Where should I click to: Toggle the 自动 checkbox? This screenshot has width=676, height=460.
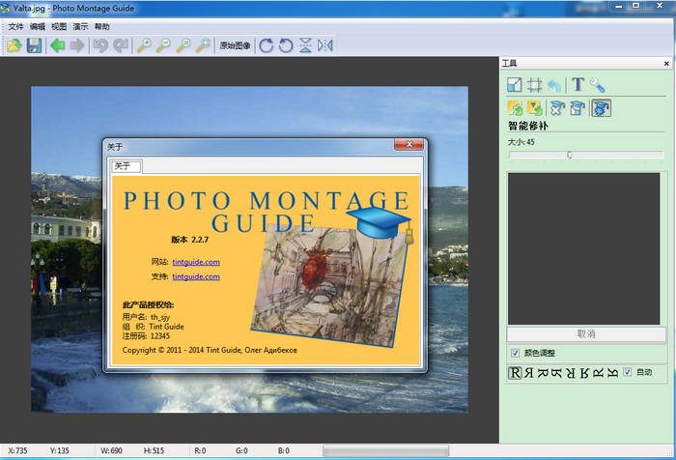(628, 372)
